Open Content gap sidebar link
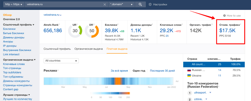 (11, 89)
